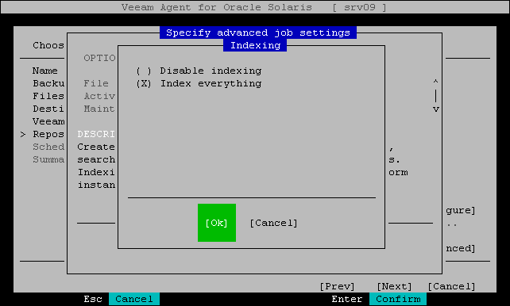Click the scroll down v arrow

click(436, 109)
